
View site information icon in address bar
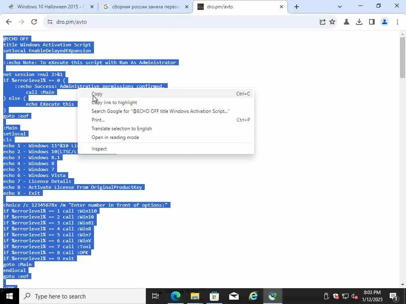[50, 22]
